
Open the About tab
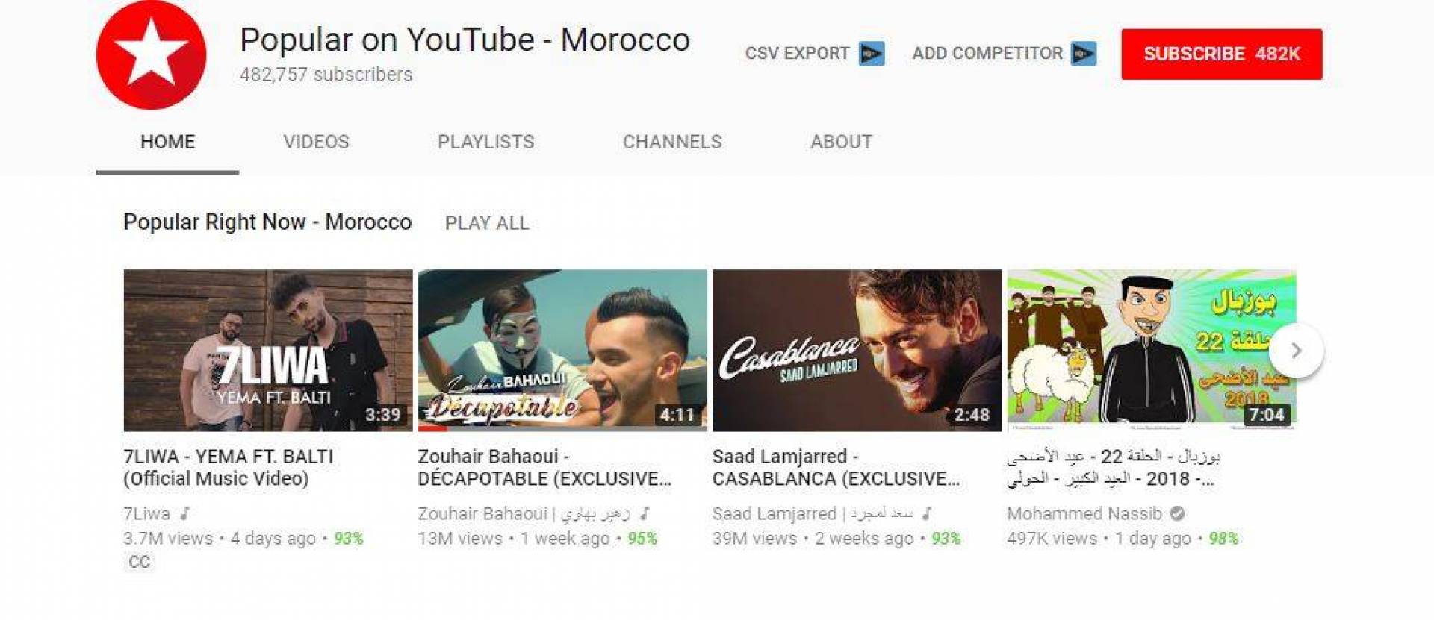point(841,142)
